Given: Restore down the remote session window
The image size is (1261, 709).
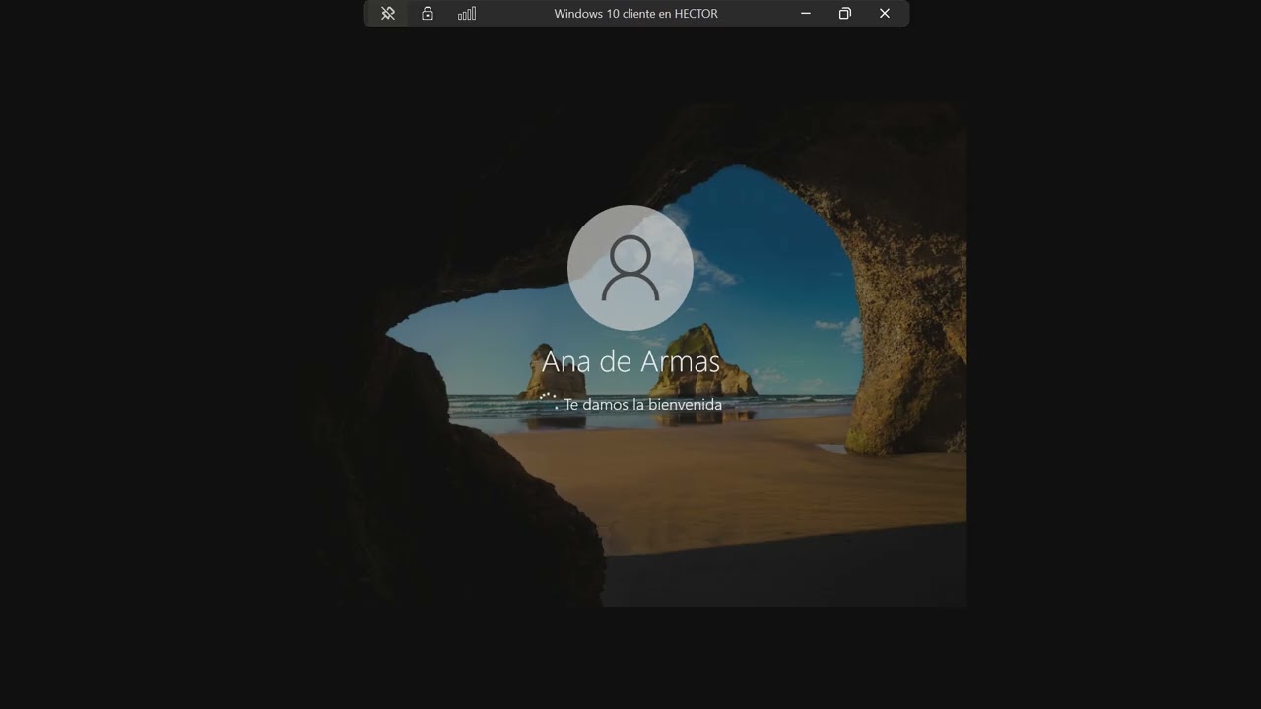Looking at the screenshot, I should tap(845, 14).
